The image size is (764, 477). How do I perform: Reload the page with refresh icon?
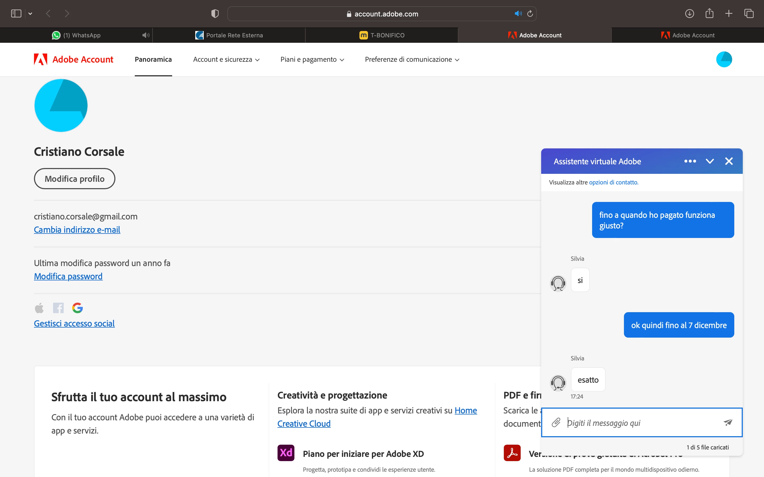click(530, 14)
